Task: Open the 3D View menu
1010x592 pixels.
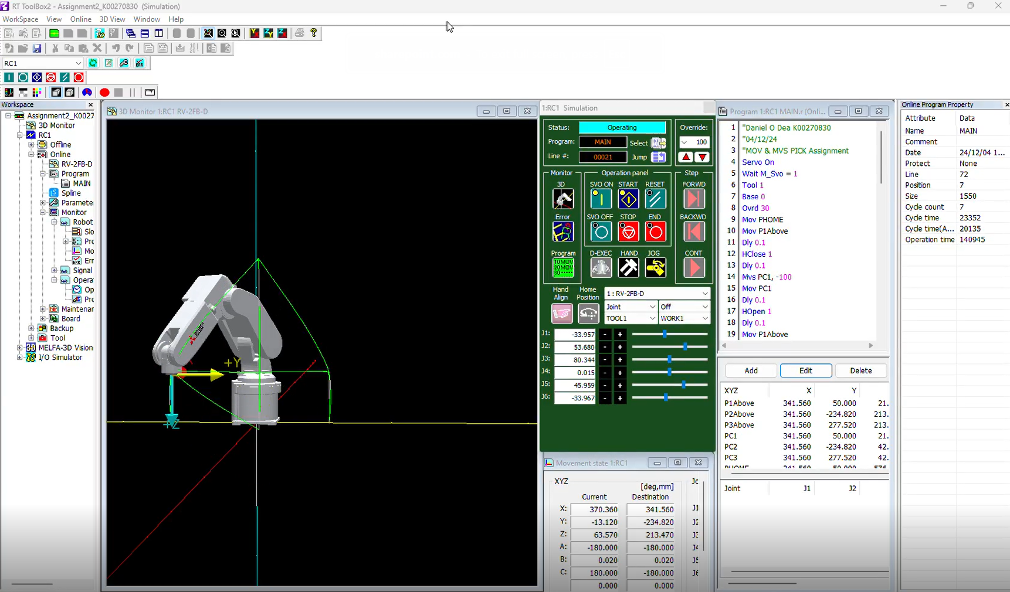Action: click(x=112, y=19)
